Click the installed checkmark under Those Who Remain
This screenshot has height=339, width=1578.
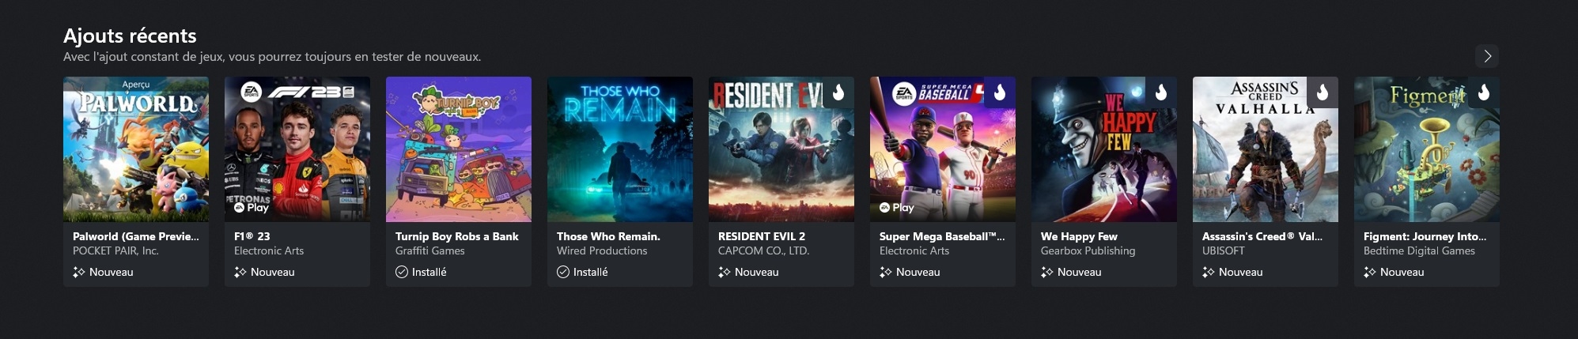[x=563, y=272]
